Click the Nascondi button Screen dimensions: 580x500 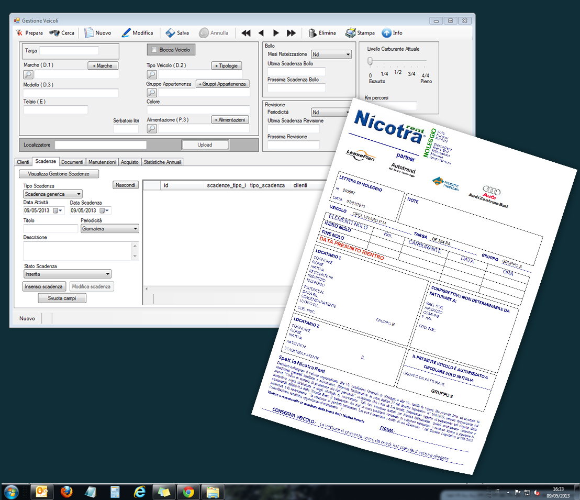click(126, 185)
